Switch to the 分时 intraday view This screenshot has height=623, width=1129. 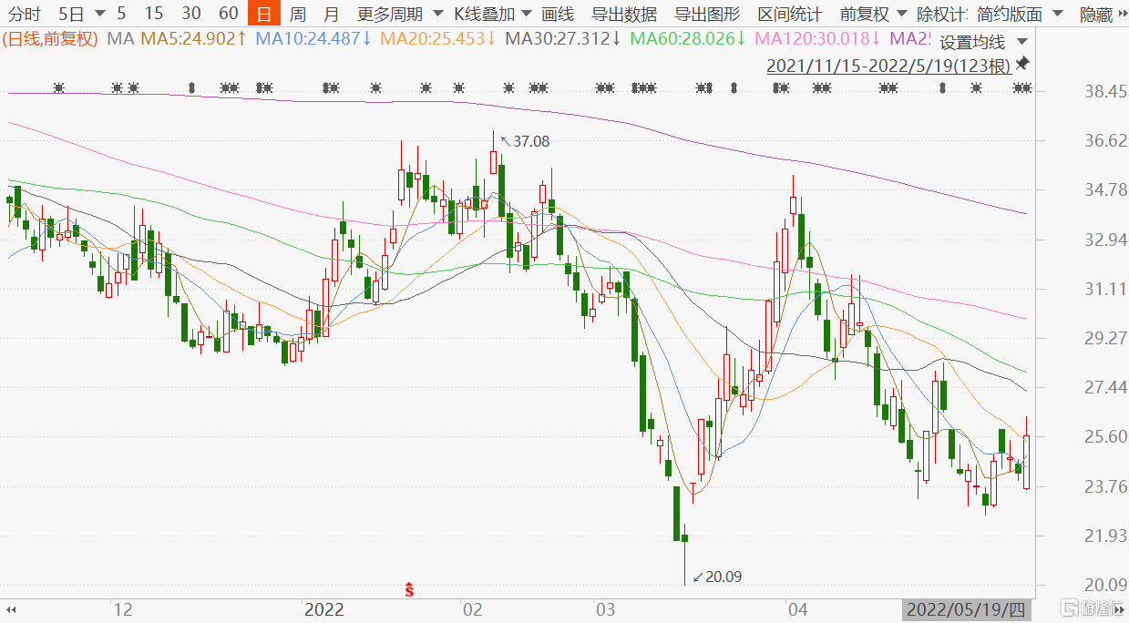click(x=25, y=14)
